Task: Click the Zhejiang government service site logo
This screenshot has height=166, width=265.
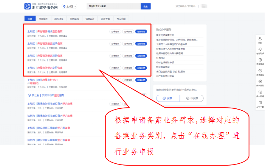Action: 41,6
